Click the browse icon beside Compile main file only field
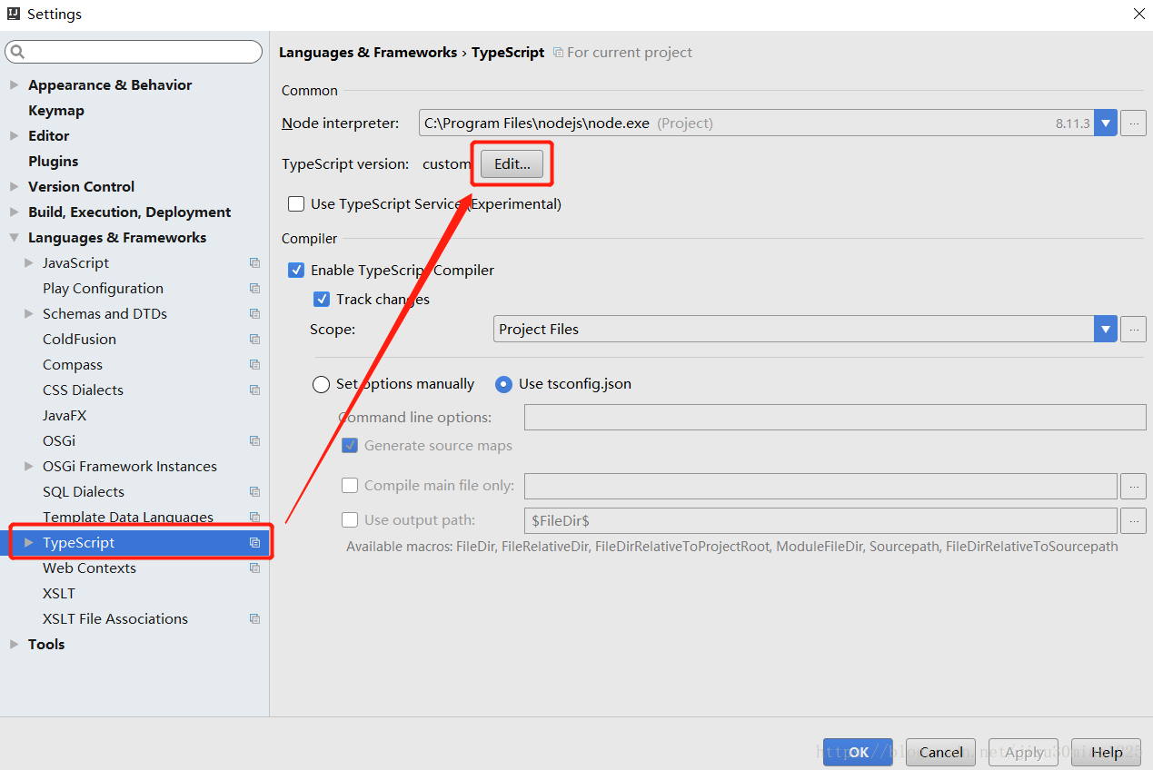The width and height of the screenshot is (1153, 770). [x=1133, y=486]
